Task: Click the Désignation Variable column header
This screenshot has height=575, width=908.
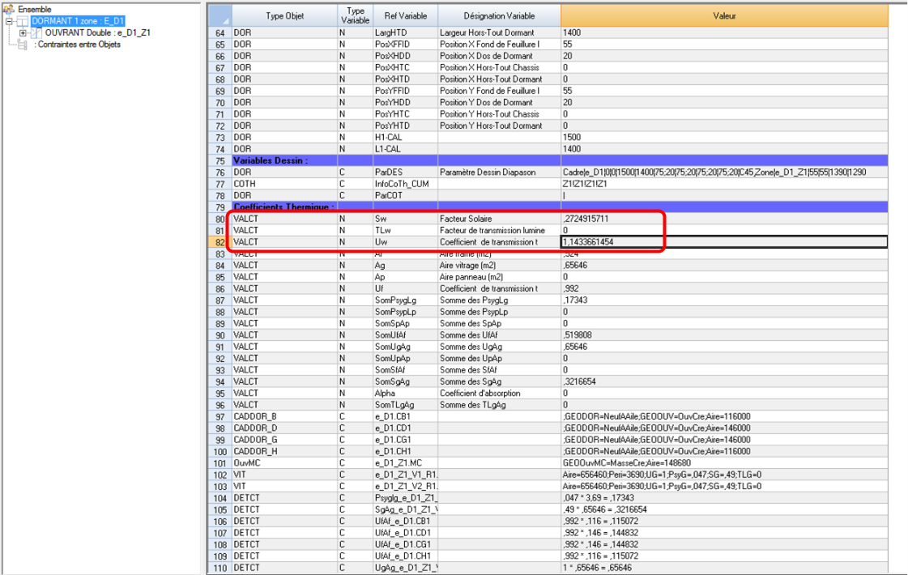Action: [498, 15]
